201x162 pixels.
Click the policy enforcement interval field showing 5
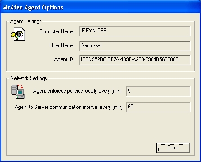[x=158, y=91]
